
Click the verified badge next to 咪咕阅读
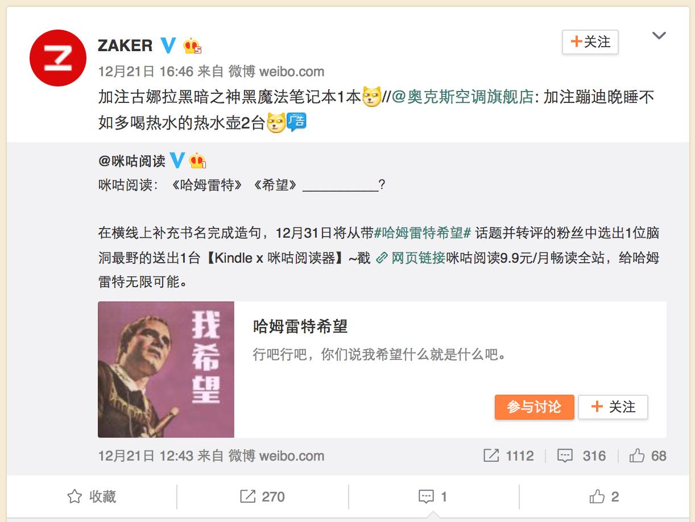click(x=177, y=160)
